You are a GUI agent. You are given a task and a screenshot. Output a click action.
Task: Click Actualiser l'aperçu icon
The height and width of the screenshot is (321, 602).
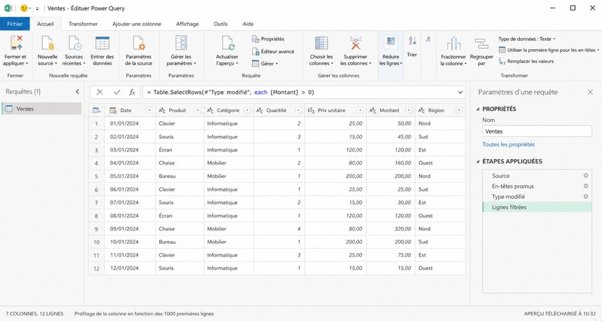[227, 43]
